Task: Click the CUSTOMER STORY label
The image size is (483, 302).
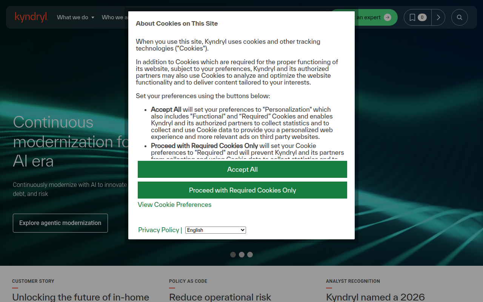Action: [x=33, y=281]
